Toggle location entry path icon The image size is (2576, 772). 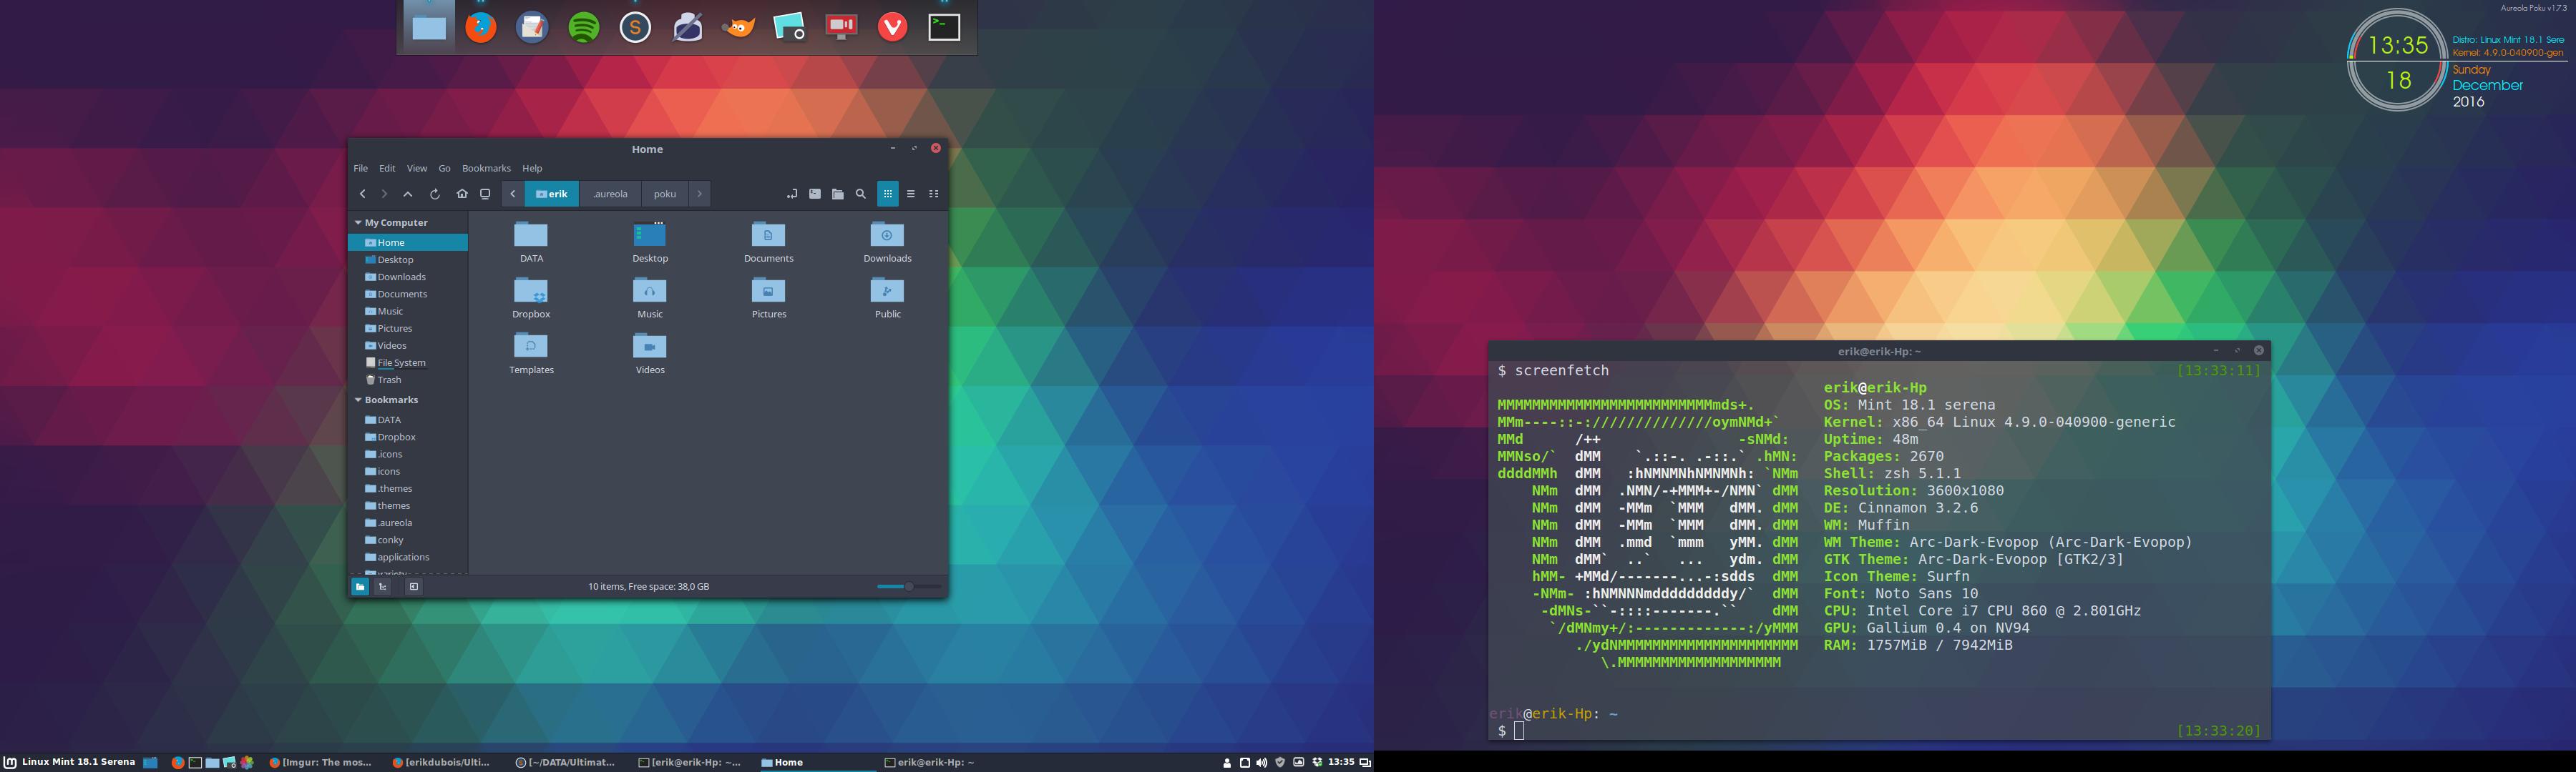click(792, 194)
